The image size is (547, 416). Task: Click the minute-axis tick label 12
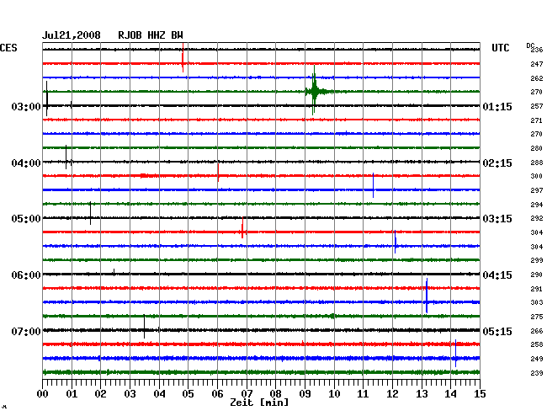coord(392,394)
